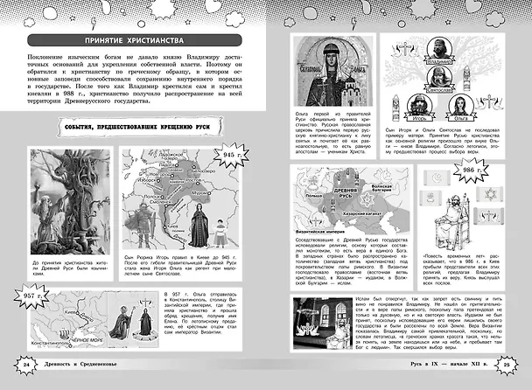This screenshot has height=390, width=532.
Task: Click the small boy Святослав figure on map
Action: 220,233
